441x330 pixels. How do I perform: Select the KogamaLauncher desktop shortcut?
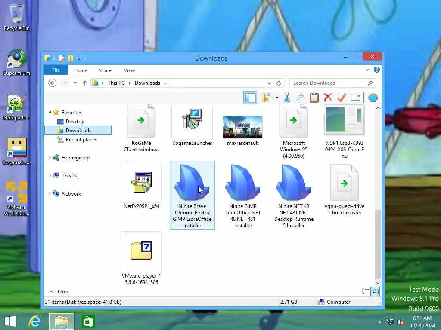(17, 152)
